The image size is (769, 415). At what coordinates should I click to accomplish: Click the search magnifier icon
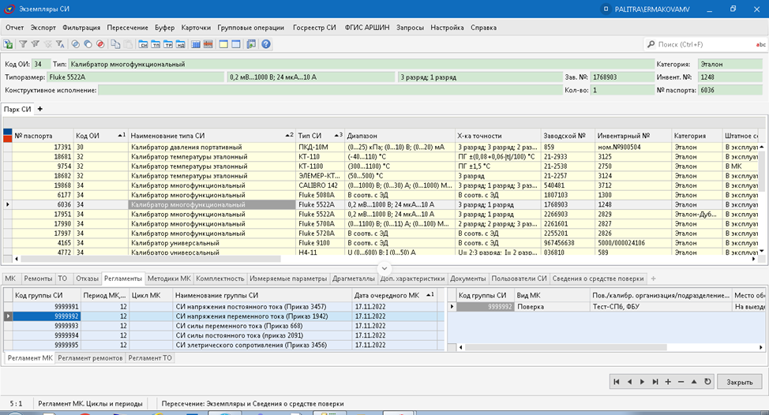(651, 44)
